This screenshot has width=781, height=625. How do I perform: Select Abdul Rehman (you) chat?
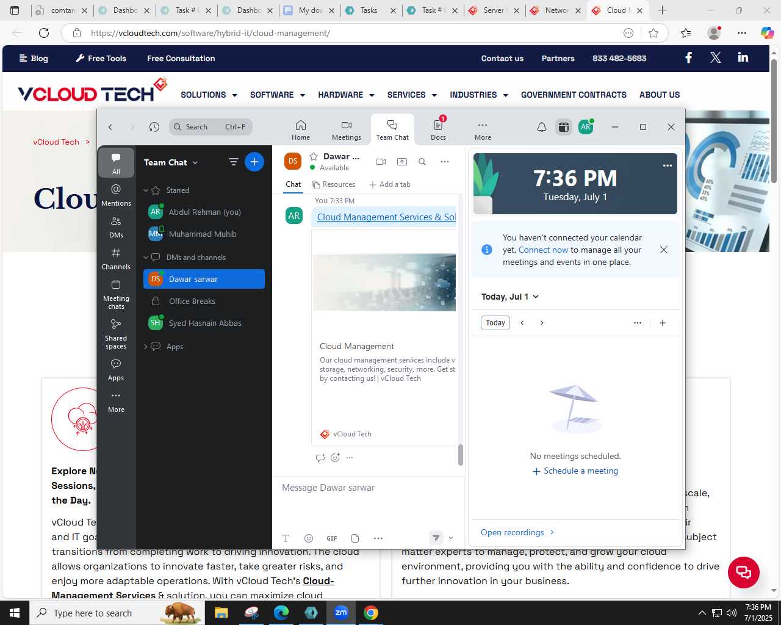[204, 212]
